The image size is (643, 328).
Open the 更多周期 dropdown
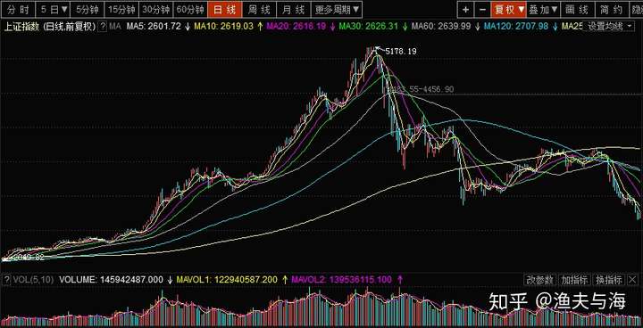[x=337, y=9]
